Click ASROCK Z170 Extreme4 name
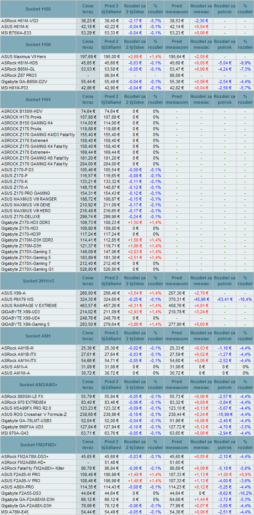This screenshot has height=515, width=254. click(x=25, y=140)
